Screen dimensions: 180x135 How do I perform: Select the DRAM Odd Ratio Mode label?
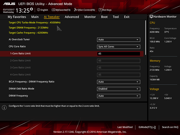click(22, 89)
